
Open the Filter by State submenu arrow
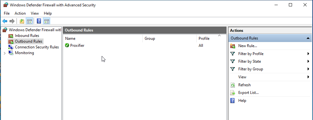coord(309,61)
